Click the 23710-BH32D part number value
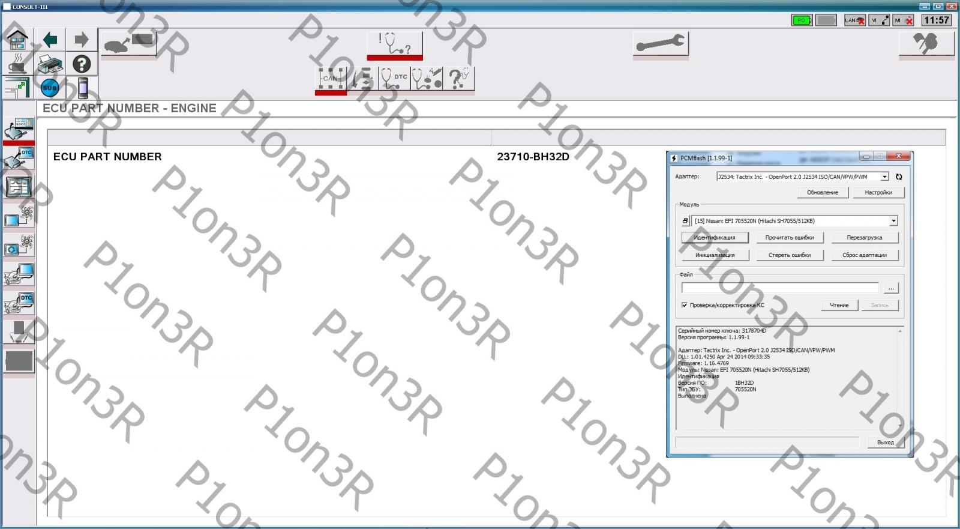The width and height of the screenshot is (960, 529). (x=533, y=157)
